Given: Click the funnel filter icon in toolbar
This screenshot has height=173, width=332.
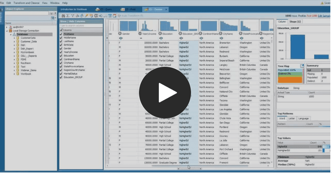Looking at the screenshot, I should 72,16.
